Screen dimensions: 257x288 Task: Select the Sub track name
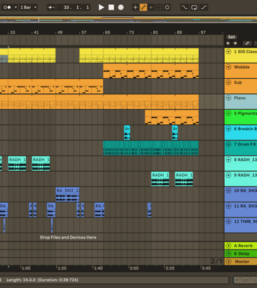tap(238, 82)
